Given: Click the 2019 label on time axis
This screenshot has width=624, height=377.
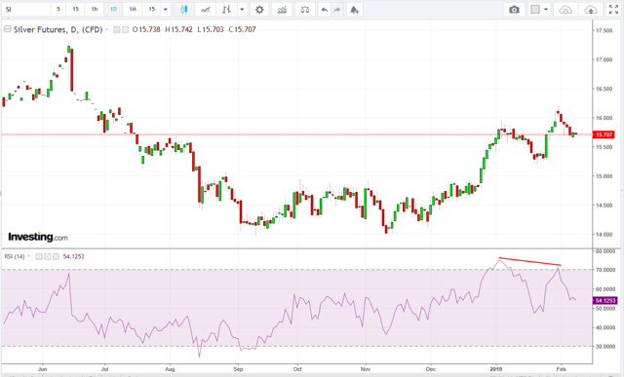Looking at the screenshot, I should [496, 369].
